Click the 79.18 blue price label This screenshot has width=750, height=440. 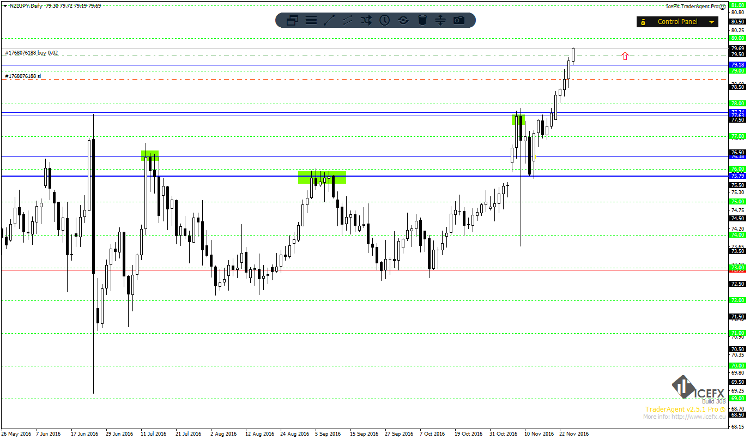tap(737, 64)
